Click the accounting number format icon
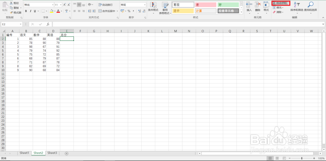This screenshot has height=161, width=326. pos(122,11)
